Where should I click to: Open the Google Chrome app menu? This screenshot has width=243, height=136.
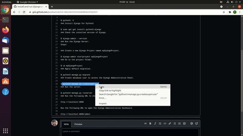coord(27,2)
